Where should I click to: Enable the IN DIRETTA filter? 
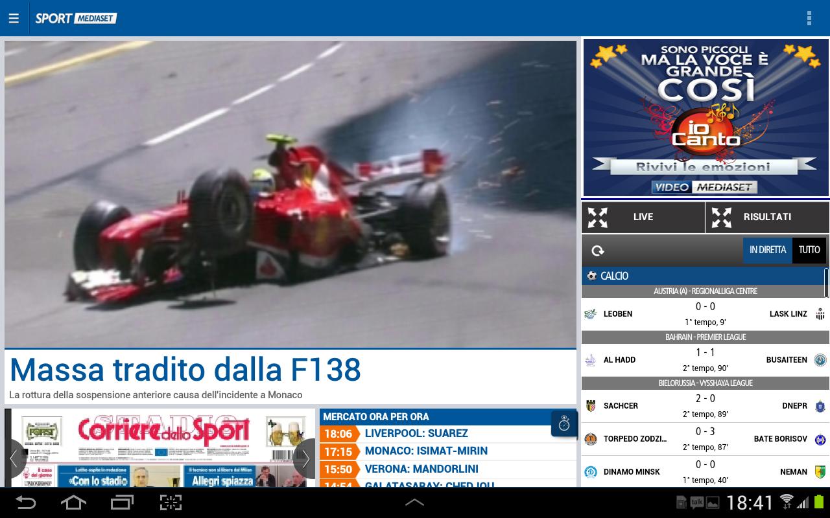(x=768, y=250)
